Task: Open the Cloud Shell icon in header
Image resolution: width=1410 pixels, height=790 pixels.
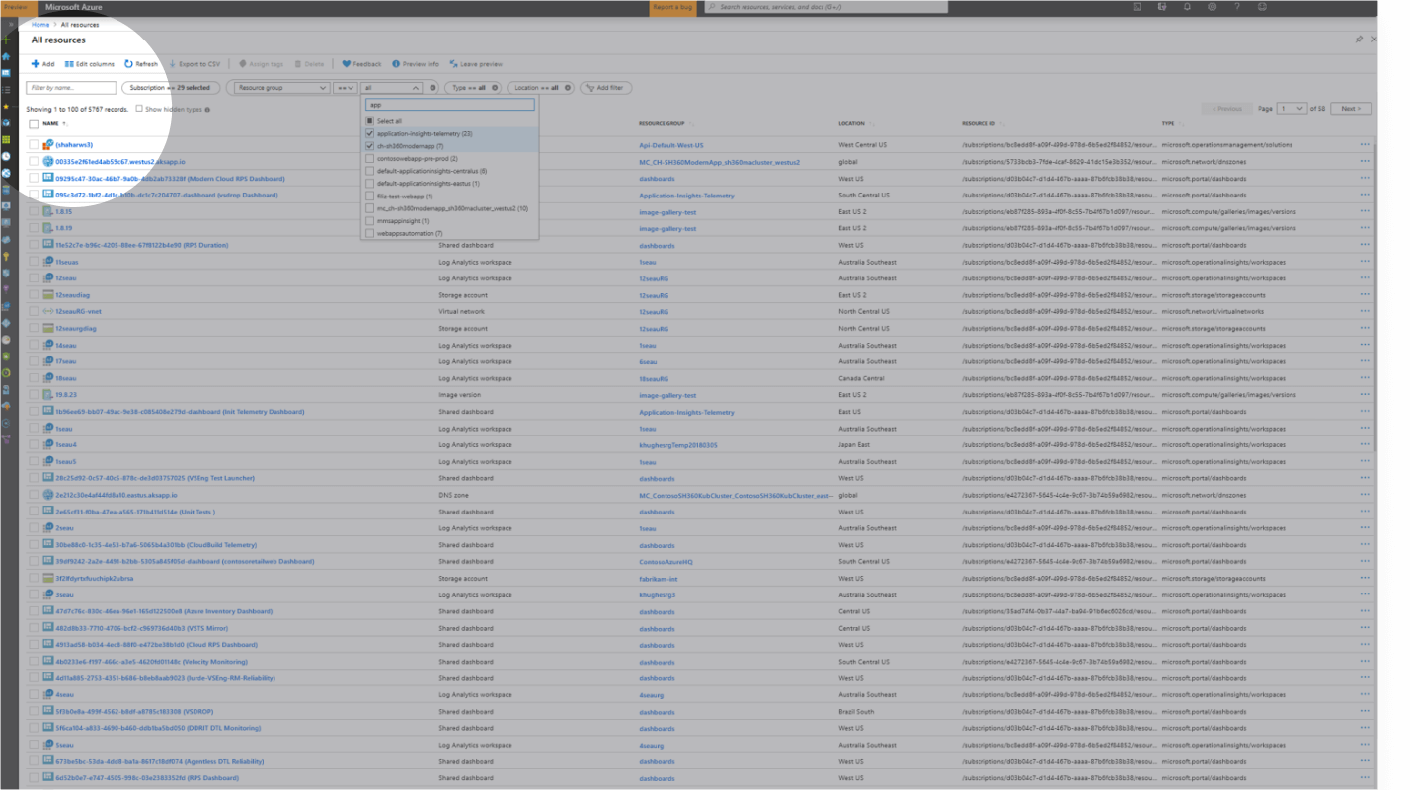Action: point(1136,7)
